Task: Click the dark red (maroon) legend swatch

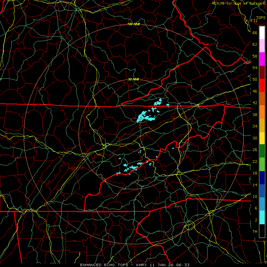Action: click(262, 72)
